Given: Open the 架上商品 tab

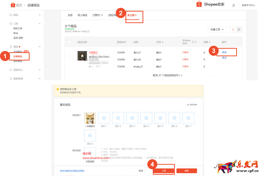Looking at the screenshot, I should (82, 15).
